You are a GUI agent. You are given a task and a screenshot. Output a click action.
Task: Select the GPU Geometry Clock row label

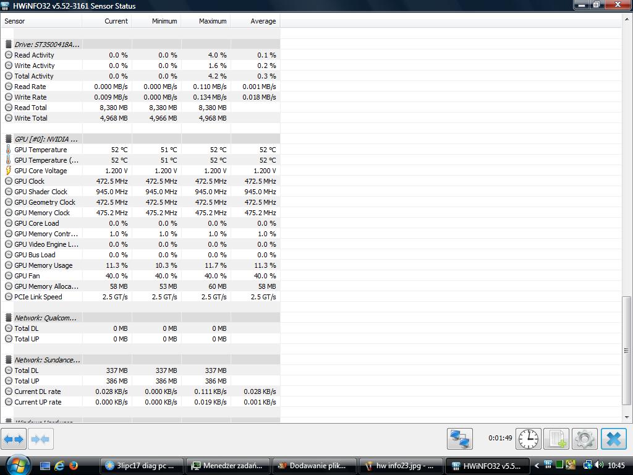click(45, 202)
